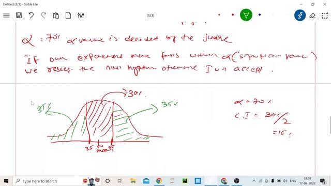The width and height of the screenshot is (331, 186).
Task: Click the paste clipboard icon
Action: 56,16
